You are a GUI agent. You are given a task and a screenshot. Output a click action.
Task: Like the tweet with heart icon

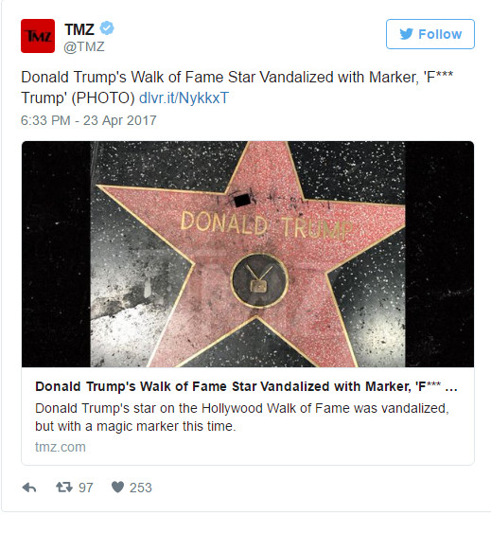(x=117, y=488)
